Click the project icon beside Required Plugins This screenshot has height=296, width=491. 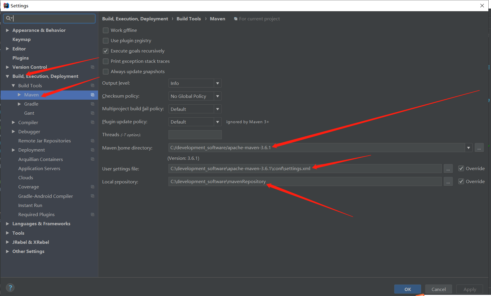pos(92,215)
